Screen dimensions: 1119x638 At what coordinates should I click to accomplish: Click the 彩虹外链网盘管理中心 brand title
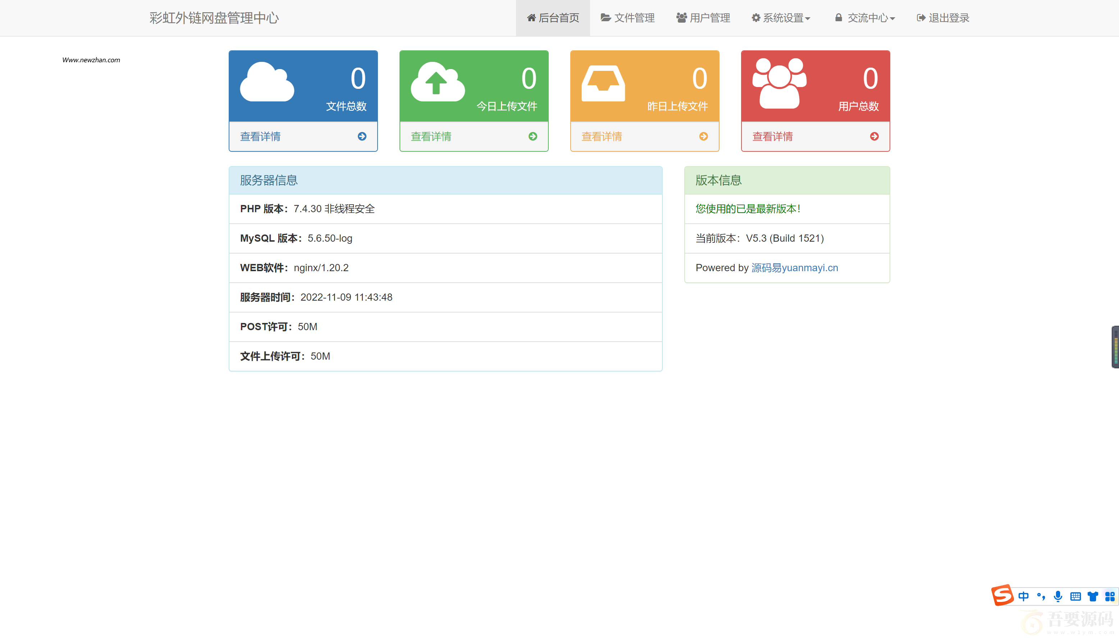[x=214, y=18]
